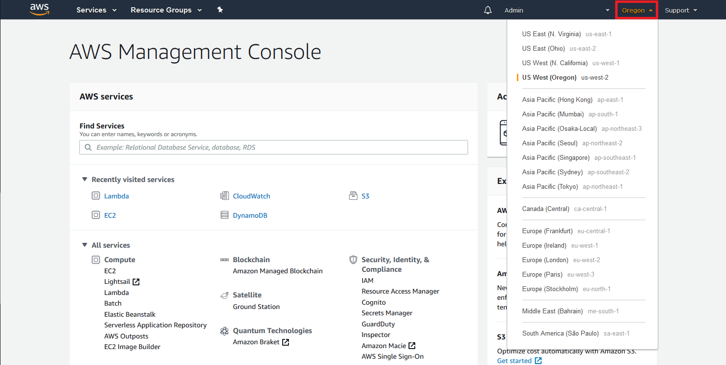
Task: Click the Compute category chip icon
Action: click(95, 259)
